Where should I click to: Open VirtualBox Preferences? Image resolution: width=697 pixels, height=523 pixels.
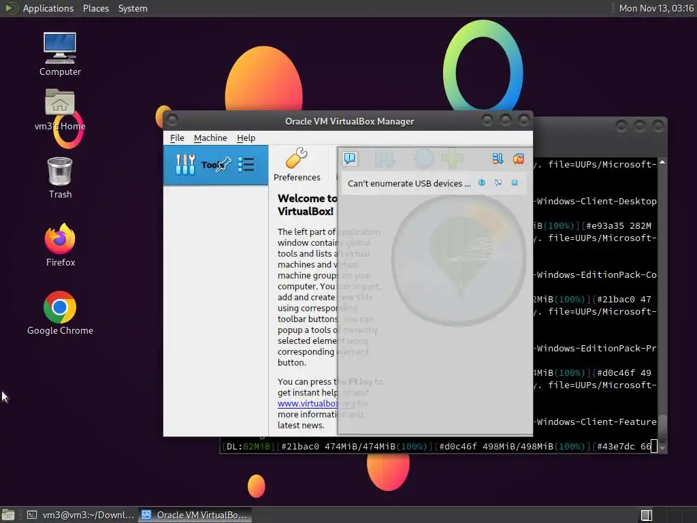[x=297, y=165]
